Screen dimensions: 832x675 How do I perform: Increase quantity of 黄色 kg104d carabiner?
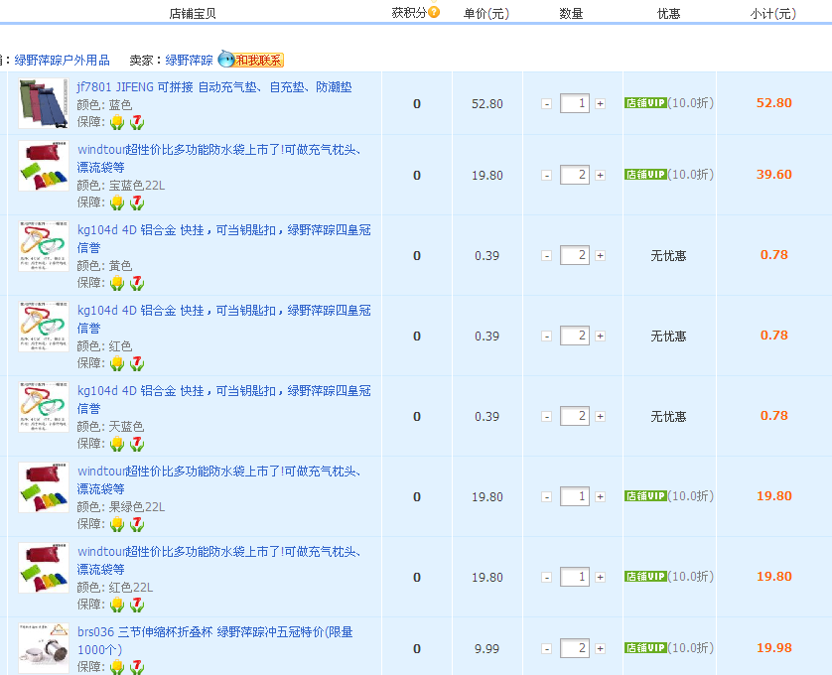600,256
